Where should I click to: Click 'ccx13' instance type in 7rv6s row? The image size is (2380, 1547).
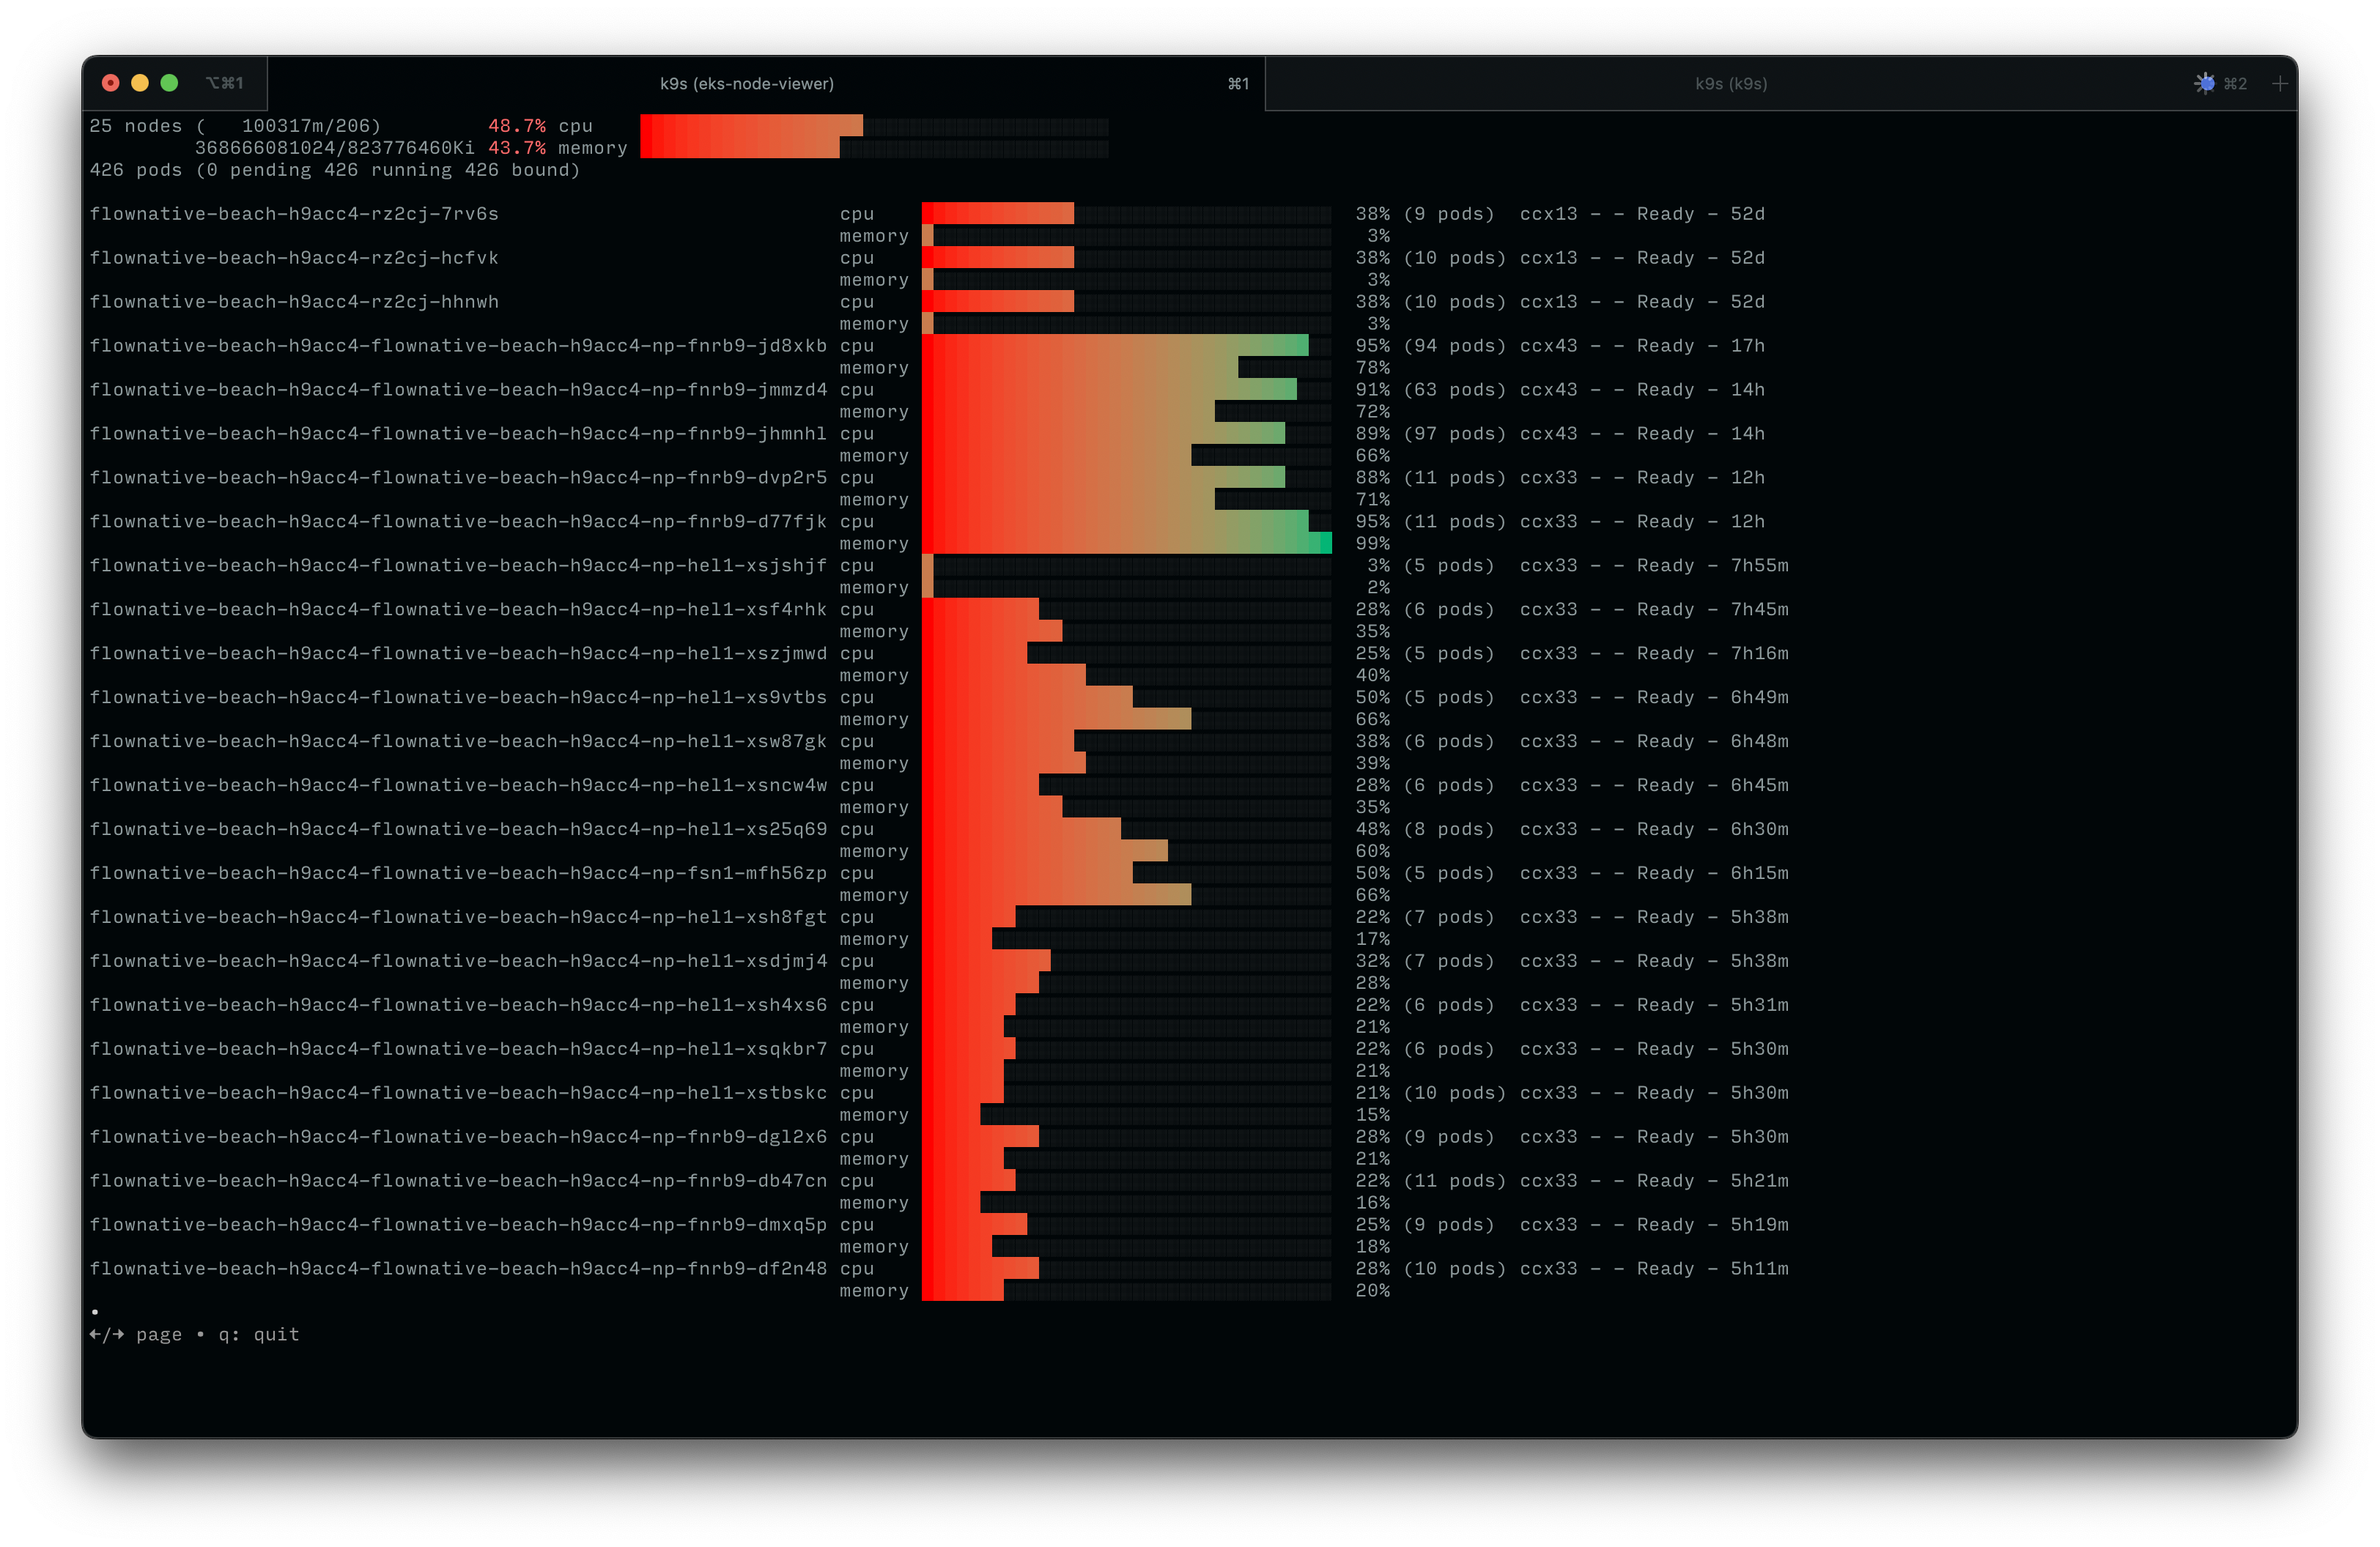click(x=1549, y=214)
